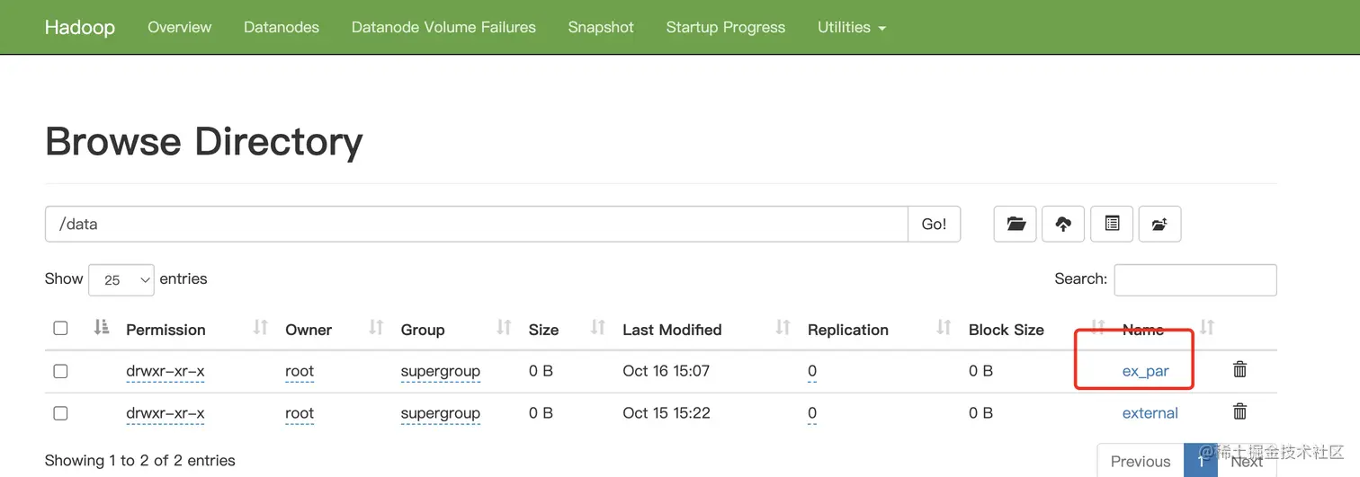1360x477 pixels.
Task: Check the external row checkbox
Action: (x=60, y=413)
